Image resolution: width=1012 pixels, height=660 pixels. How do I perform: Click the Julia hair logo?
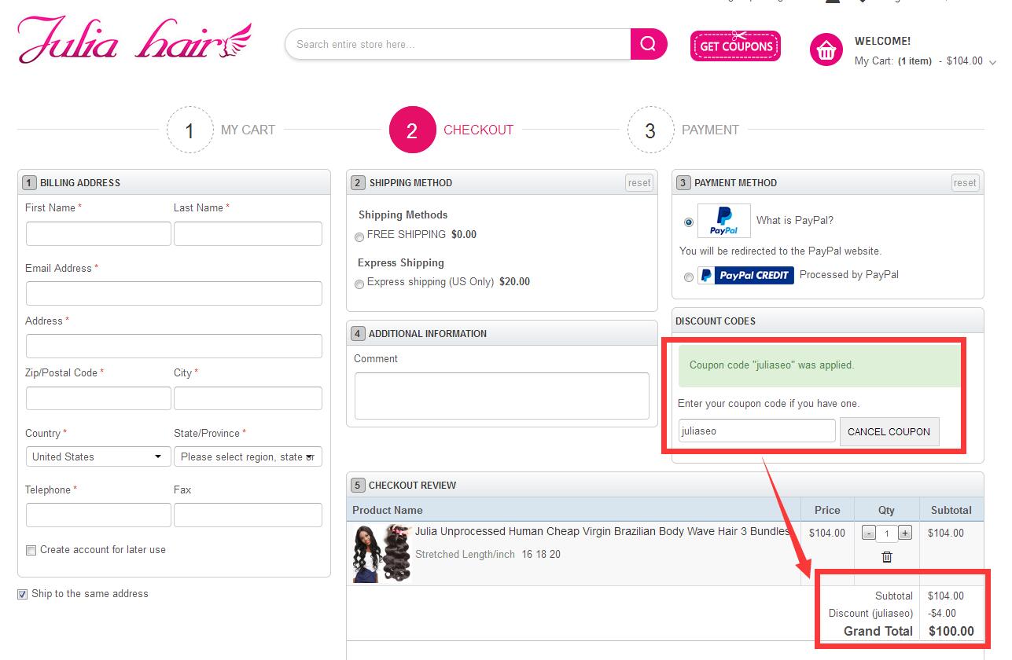134,42
